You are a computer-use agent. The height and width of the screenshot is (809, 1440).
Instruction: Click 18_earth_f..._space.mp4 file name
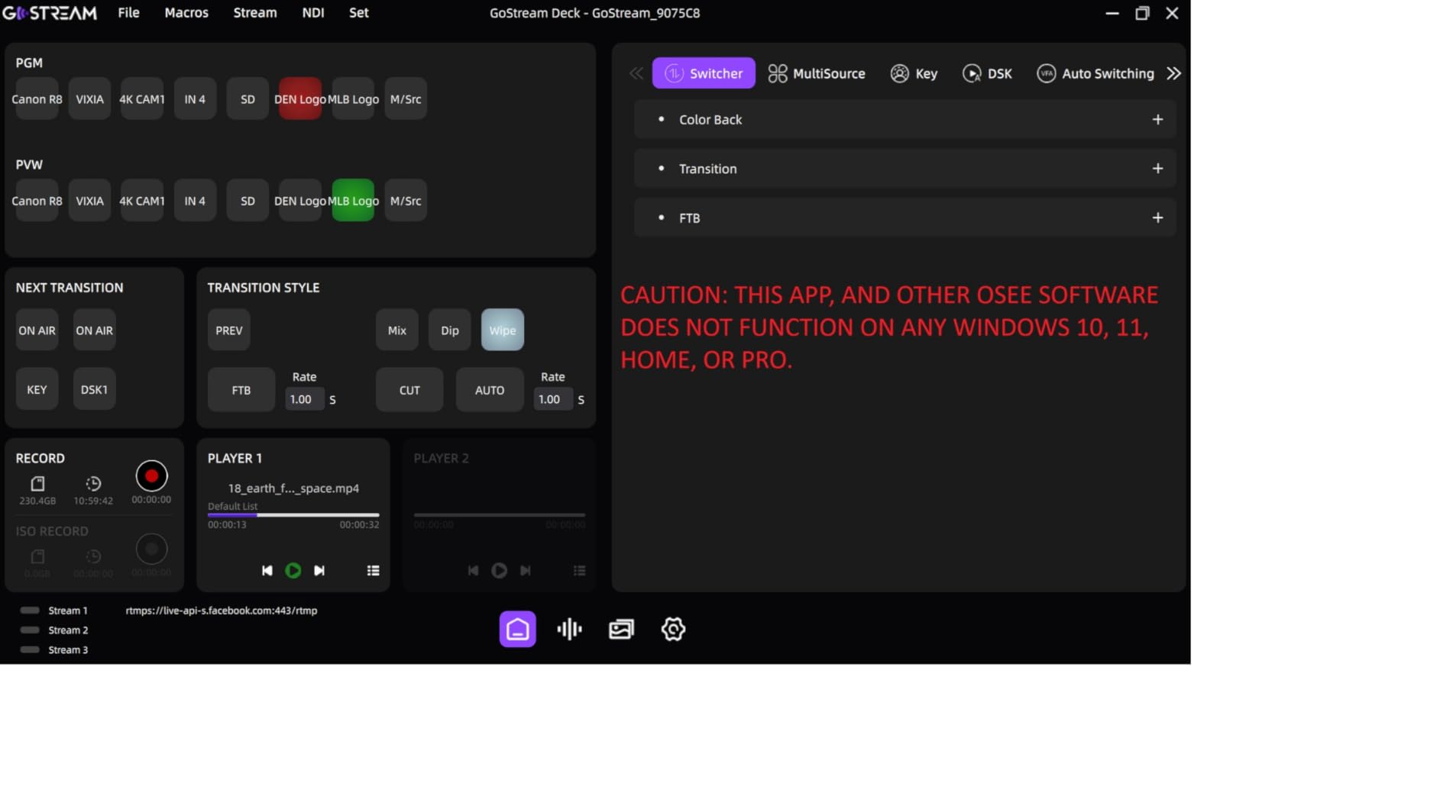[x=293, y=488]
